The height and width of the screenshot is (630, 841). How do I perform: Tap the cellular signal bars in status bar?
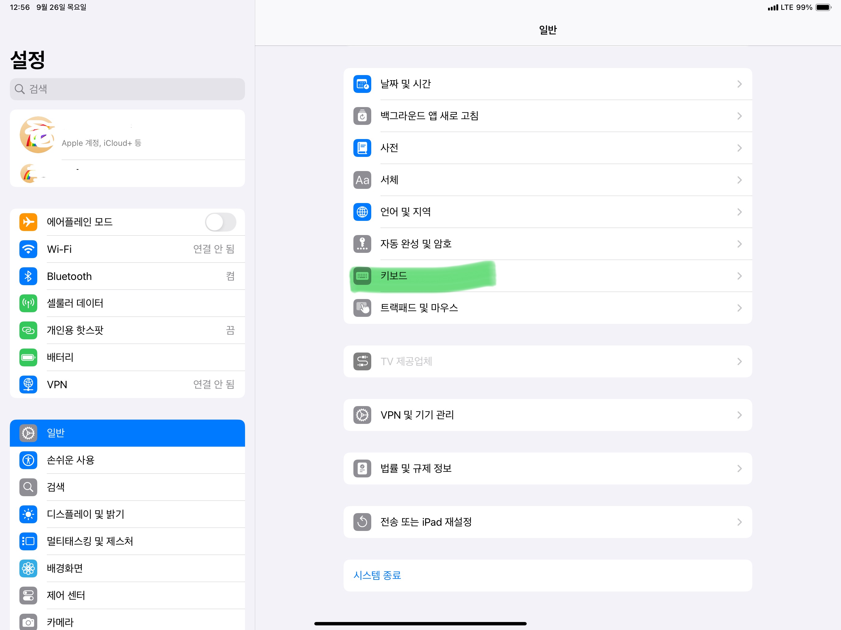pyautogui.click(x=773, y=8)
